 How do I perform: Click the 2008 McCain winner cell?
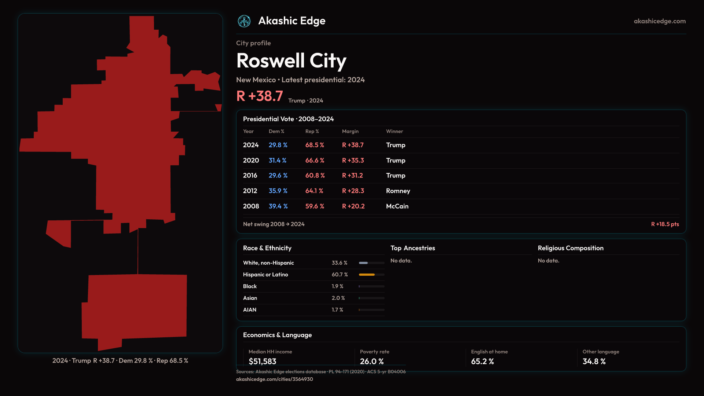pyautogui.click(x=397, y=206)
